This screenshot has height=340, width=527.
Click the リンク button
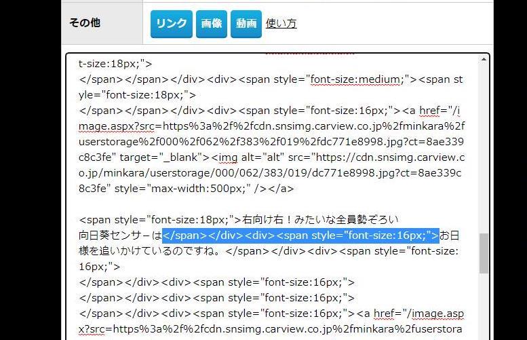[x=172, y=24]
